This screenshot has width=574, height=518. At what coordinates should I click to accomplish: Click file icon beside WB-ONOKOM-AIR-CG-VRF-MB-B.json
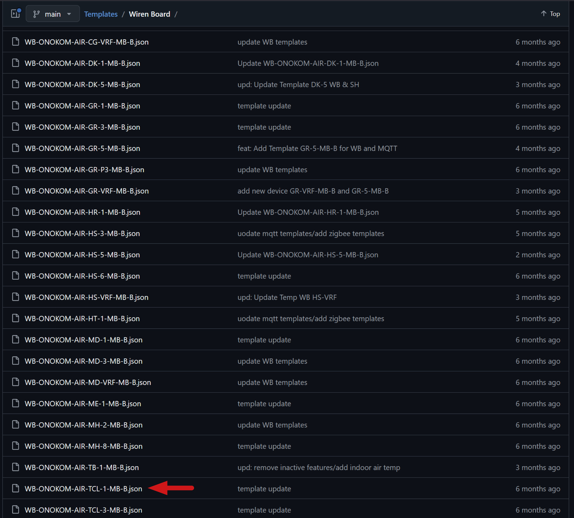tap(16, 42)
